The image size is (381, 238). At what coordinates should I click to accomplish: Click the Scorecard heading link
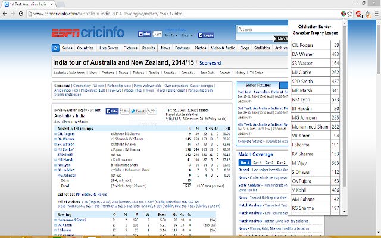(210, 63)
